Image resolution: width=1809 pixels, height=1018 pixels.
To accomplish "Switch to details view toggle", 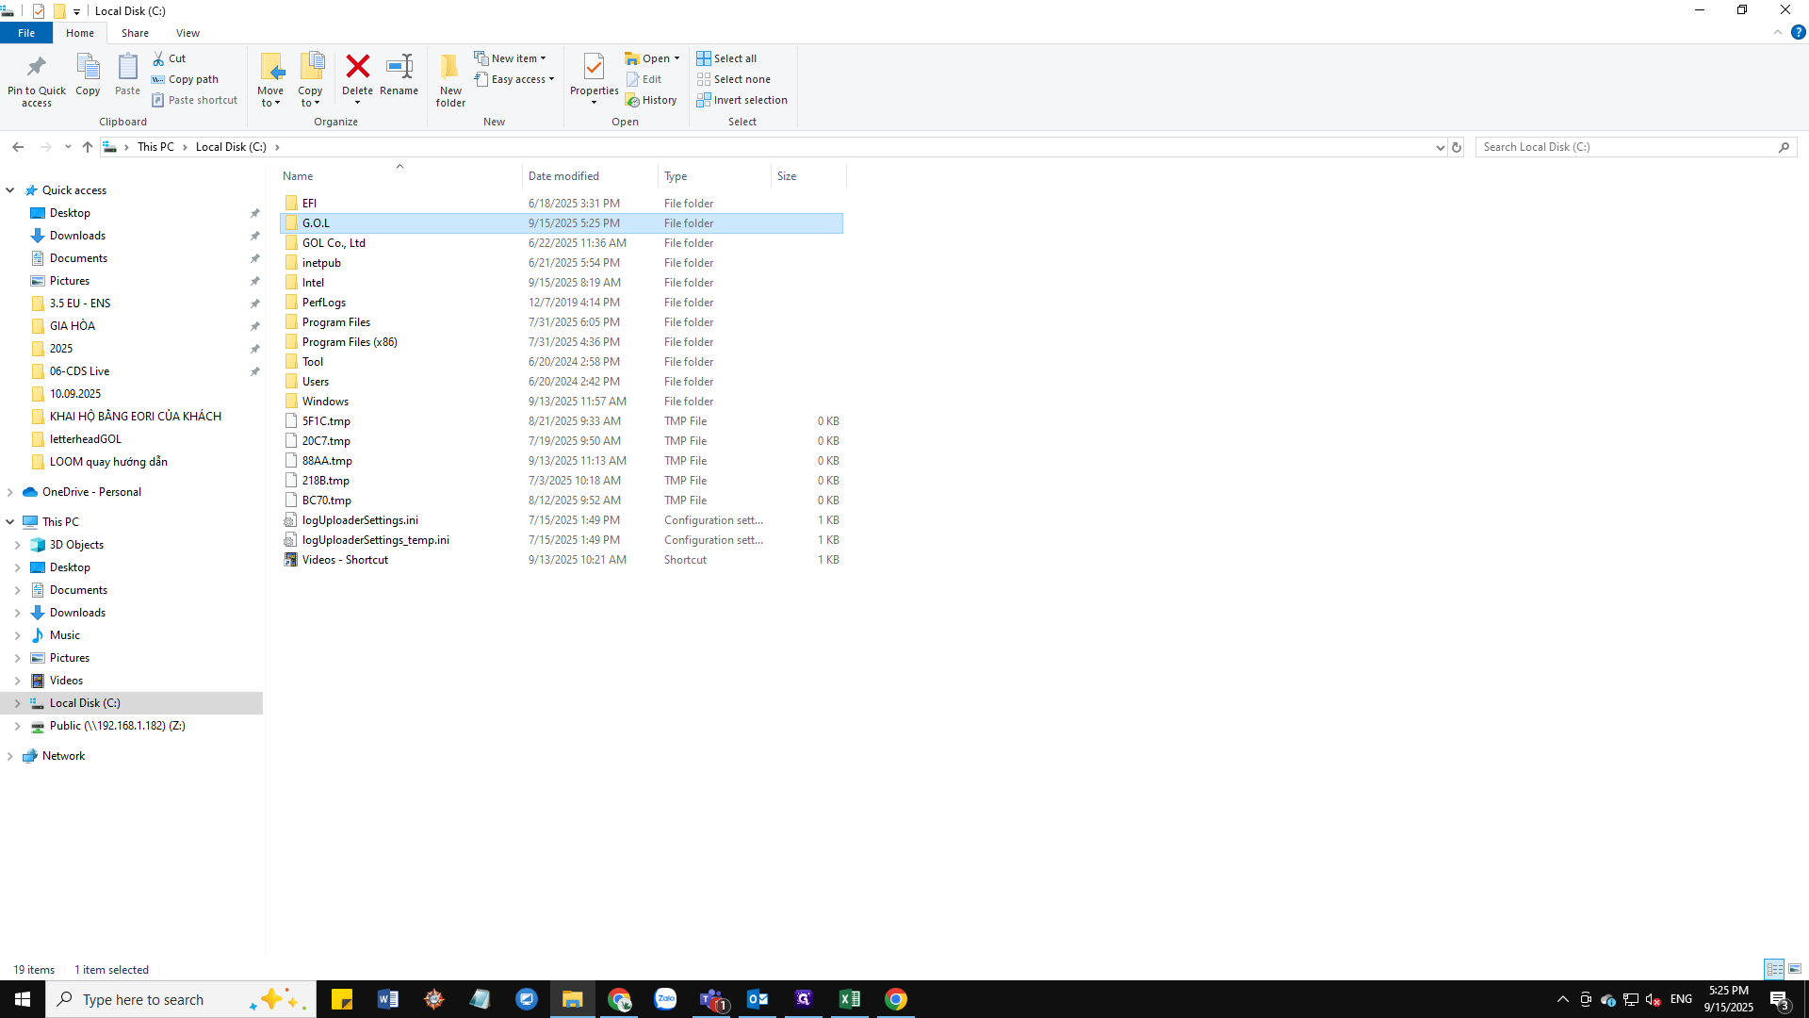I will point(1774,969).
